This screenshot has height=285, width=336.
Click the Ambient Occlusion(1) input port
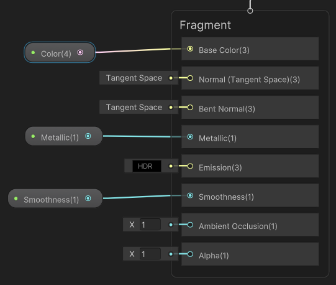(x=190, y=225)
